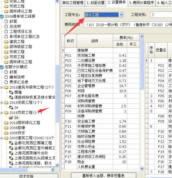Switch to the 1. 封面设置 tab
The image size is (172, 178).
pos(95,3)
